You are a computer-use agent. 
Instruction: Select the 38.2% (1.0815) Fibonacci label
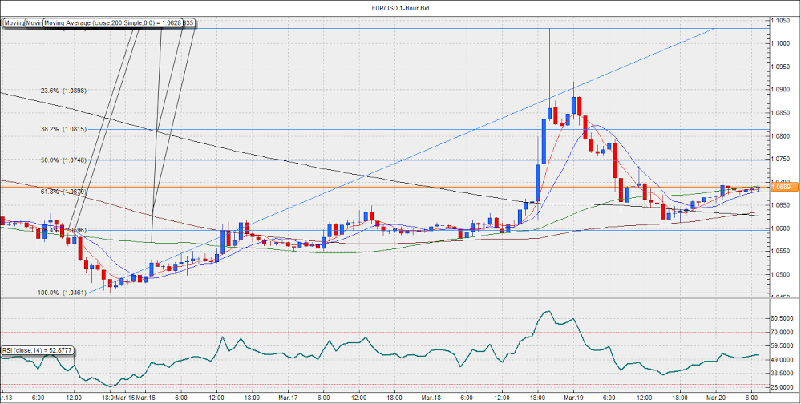pos(63,129)
